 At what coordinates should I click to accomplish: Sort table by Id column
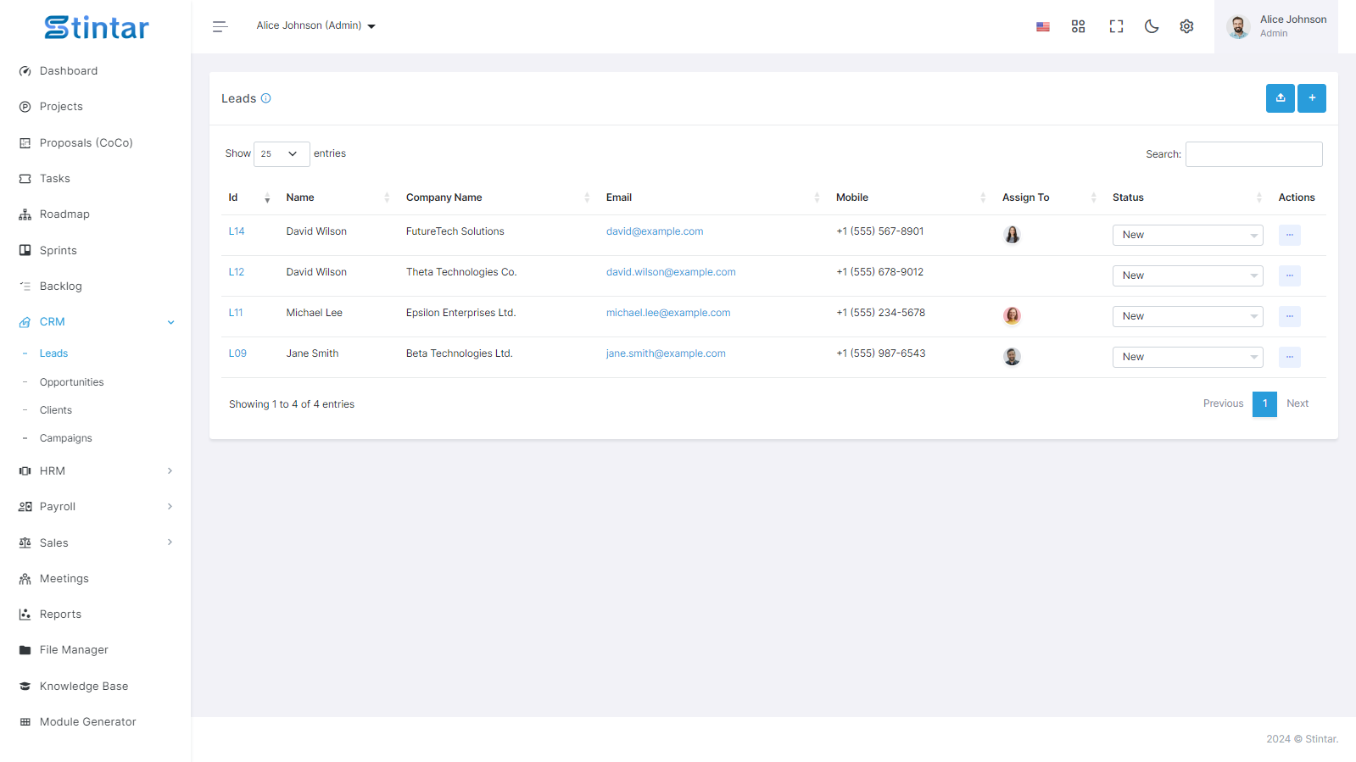[x=249, y=197]
